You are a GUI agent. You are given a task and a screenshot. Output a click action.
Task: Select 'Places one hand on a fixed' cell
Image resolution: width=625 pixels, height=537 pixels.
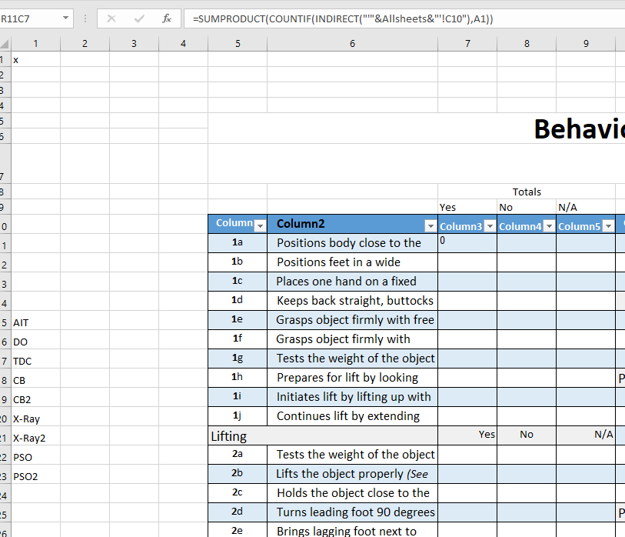[x=352, y=282]
